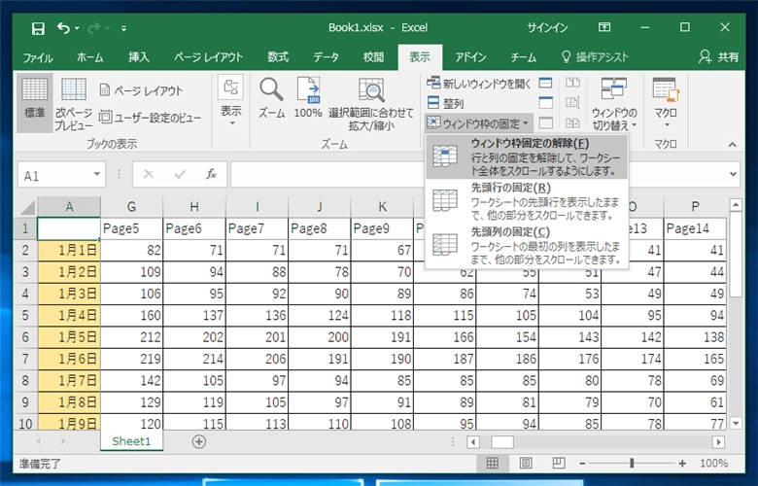The height and width of the screenshot is (486, 758).
Task: Select the 標準 normal view button
Action: [34, 101]
